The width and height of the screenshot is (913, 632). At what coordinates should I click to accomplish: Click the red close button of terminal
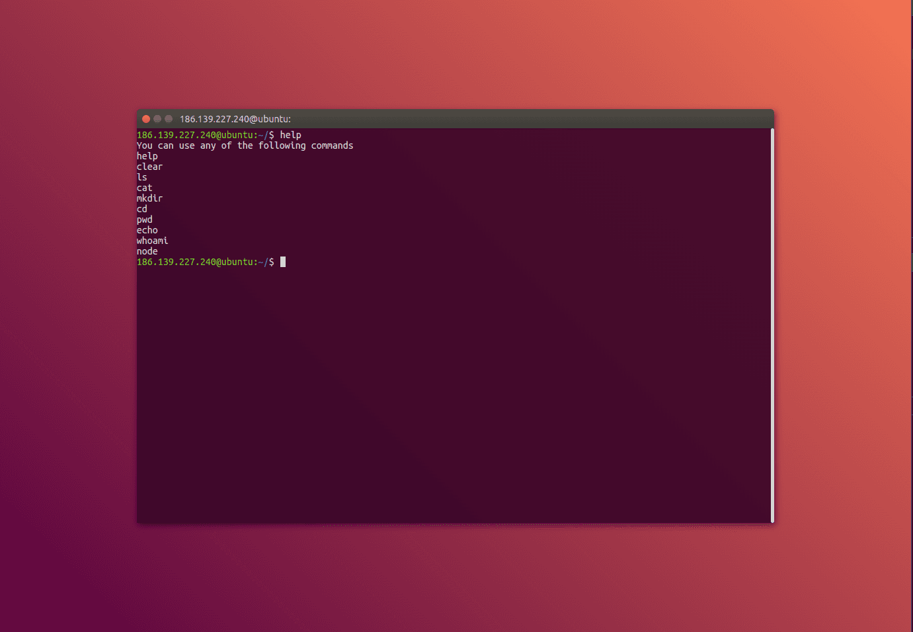click(x=146, y=119)
